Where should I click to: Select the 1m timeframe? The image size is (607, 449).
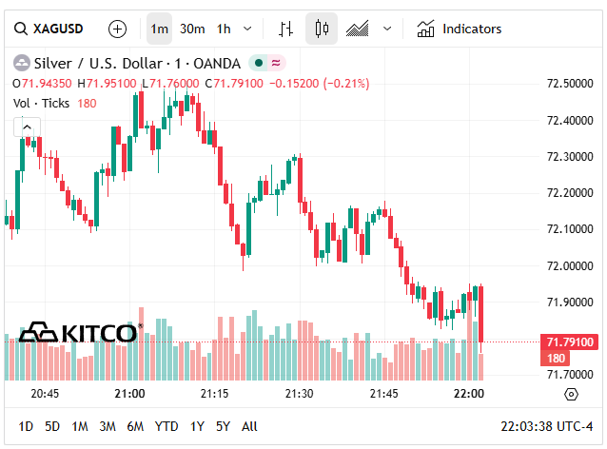coord(159,29)
